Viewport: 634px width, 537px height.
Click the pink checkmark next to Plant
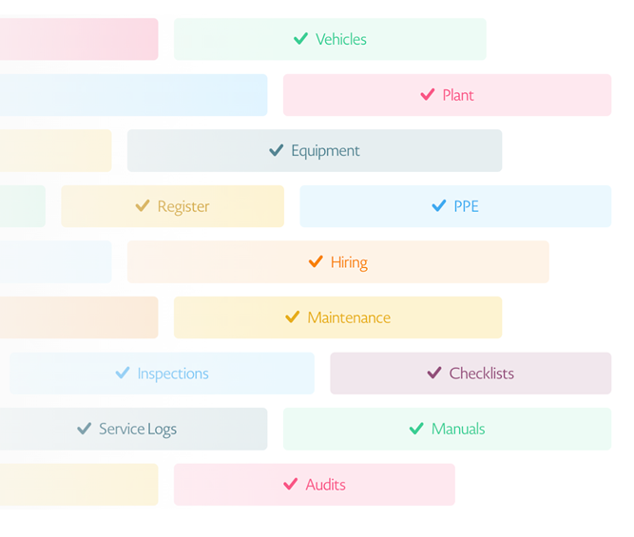coord(428,95)
